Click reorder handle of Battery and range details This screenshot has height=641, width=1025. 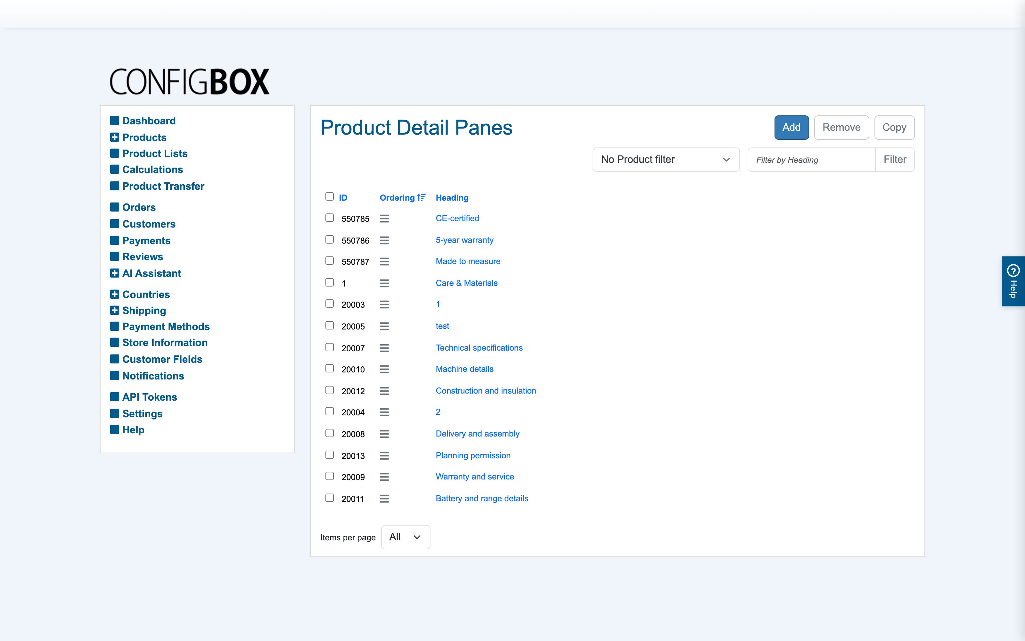pyautogui.click(x=384, y=499)
